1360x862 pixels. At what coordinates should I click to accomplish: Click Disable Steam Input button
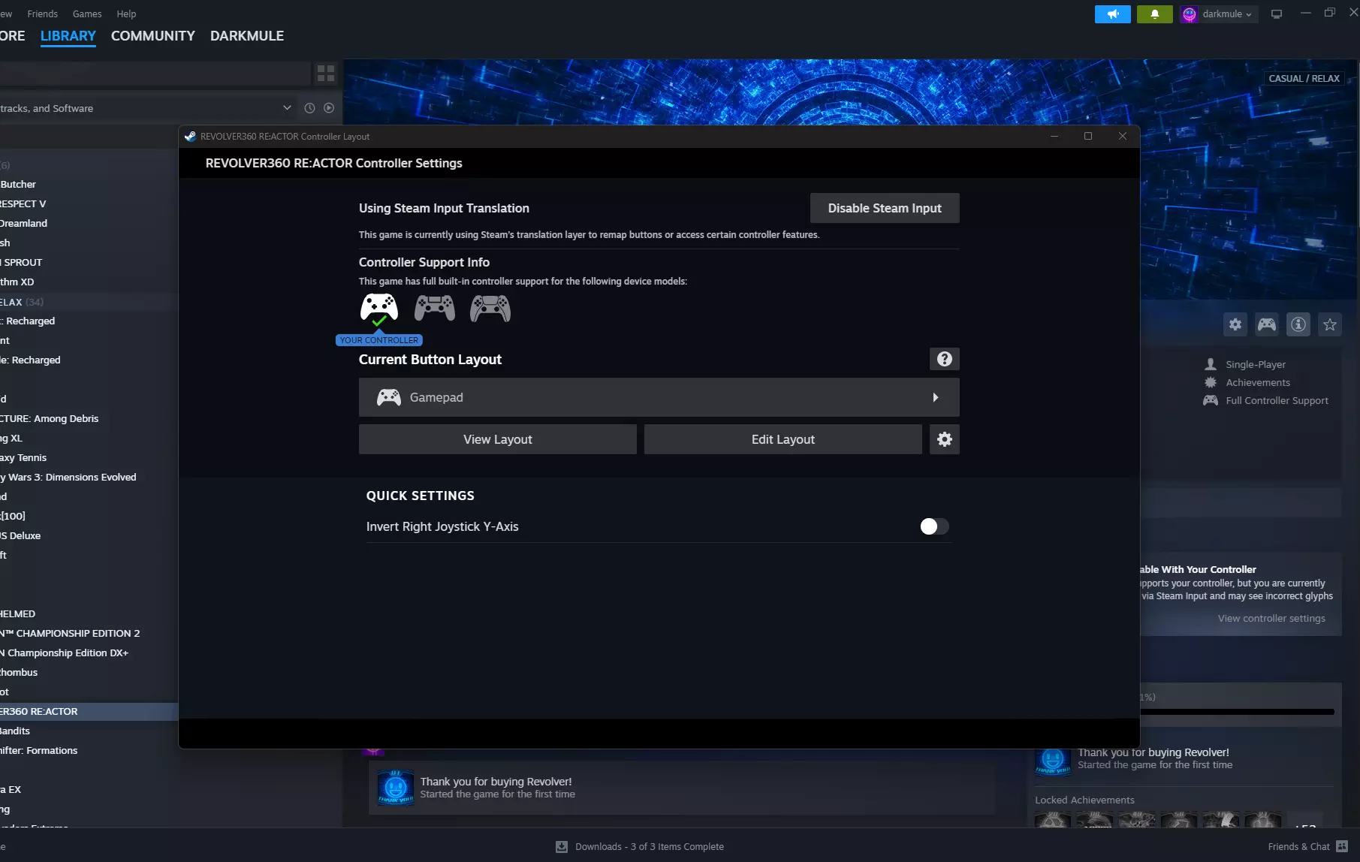pos(885,208)
